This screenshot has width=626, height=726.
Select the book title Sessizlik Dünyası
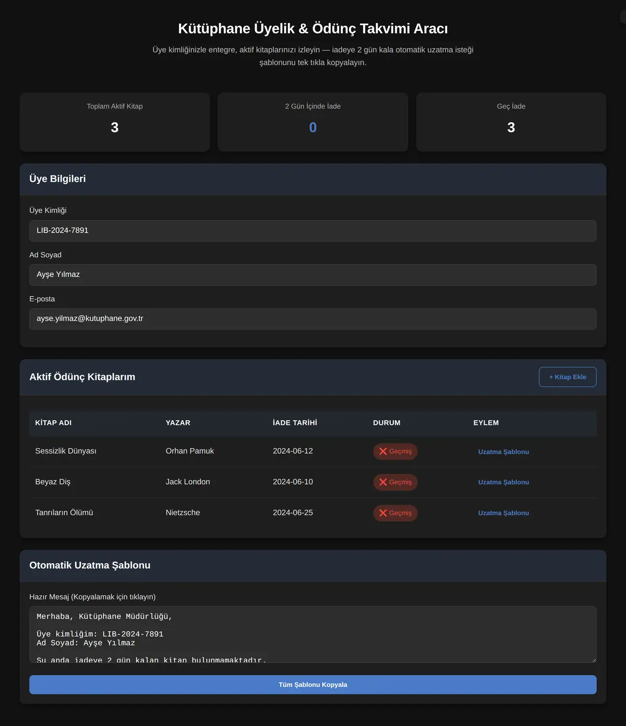point(66,451)
